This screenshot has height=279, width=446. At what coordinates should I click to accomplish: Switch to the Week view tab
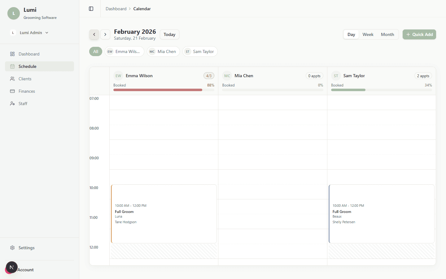(368, 34)
